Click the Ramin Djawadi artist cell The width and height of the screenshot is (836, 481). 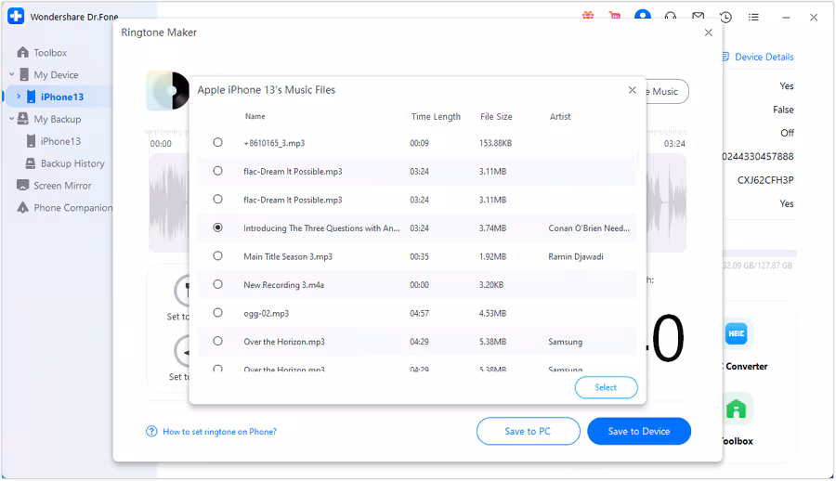[576, 256]
